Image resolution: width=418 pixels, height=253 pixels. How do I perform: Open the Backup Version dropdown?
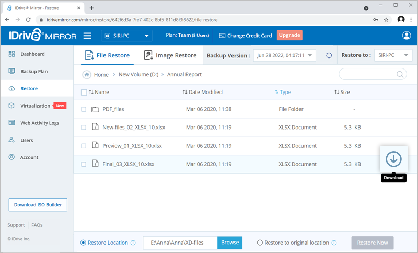(x=284, y=55)
